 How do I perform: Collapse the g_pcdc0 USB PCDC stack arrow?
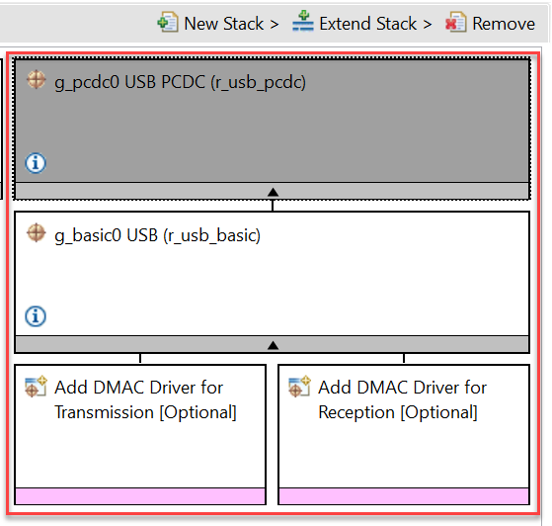point(273,192)
